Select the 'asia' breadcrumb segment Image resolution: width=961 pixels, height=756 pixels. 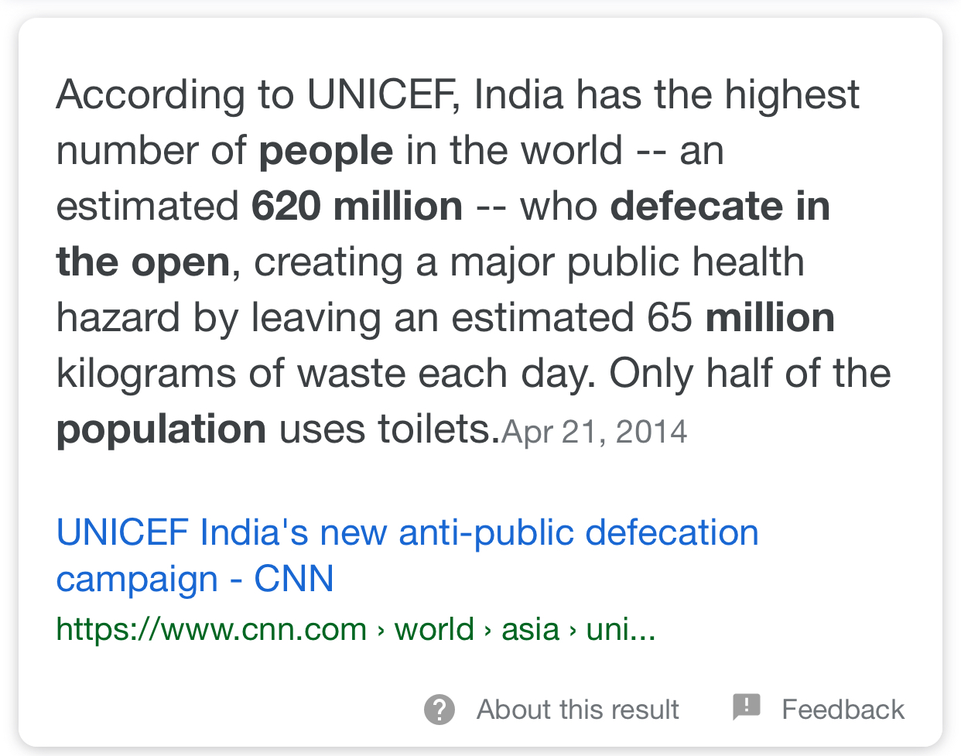(x=530, y=630)
